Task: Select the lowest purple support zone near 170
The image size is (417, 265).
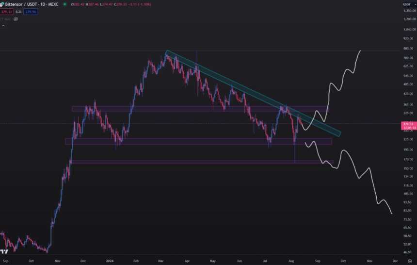Action: (x=194, y=162)
